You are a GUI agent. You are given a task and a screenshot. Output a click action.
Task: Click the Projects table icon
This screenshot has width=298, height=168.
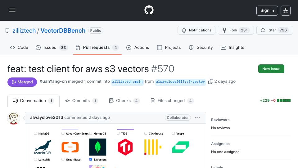pyautogui.click(x=160, y=48)
